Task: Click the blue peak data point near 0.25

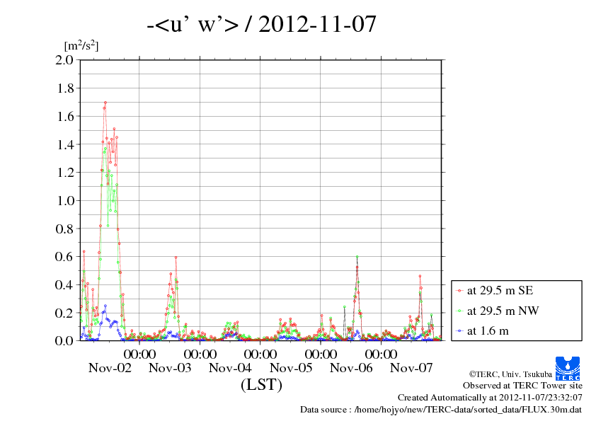Action: tap(105, 306)
